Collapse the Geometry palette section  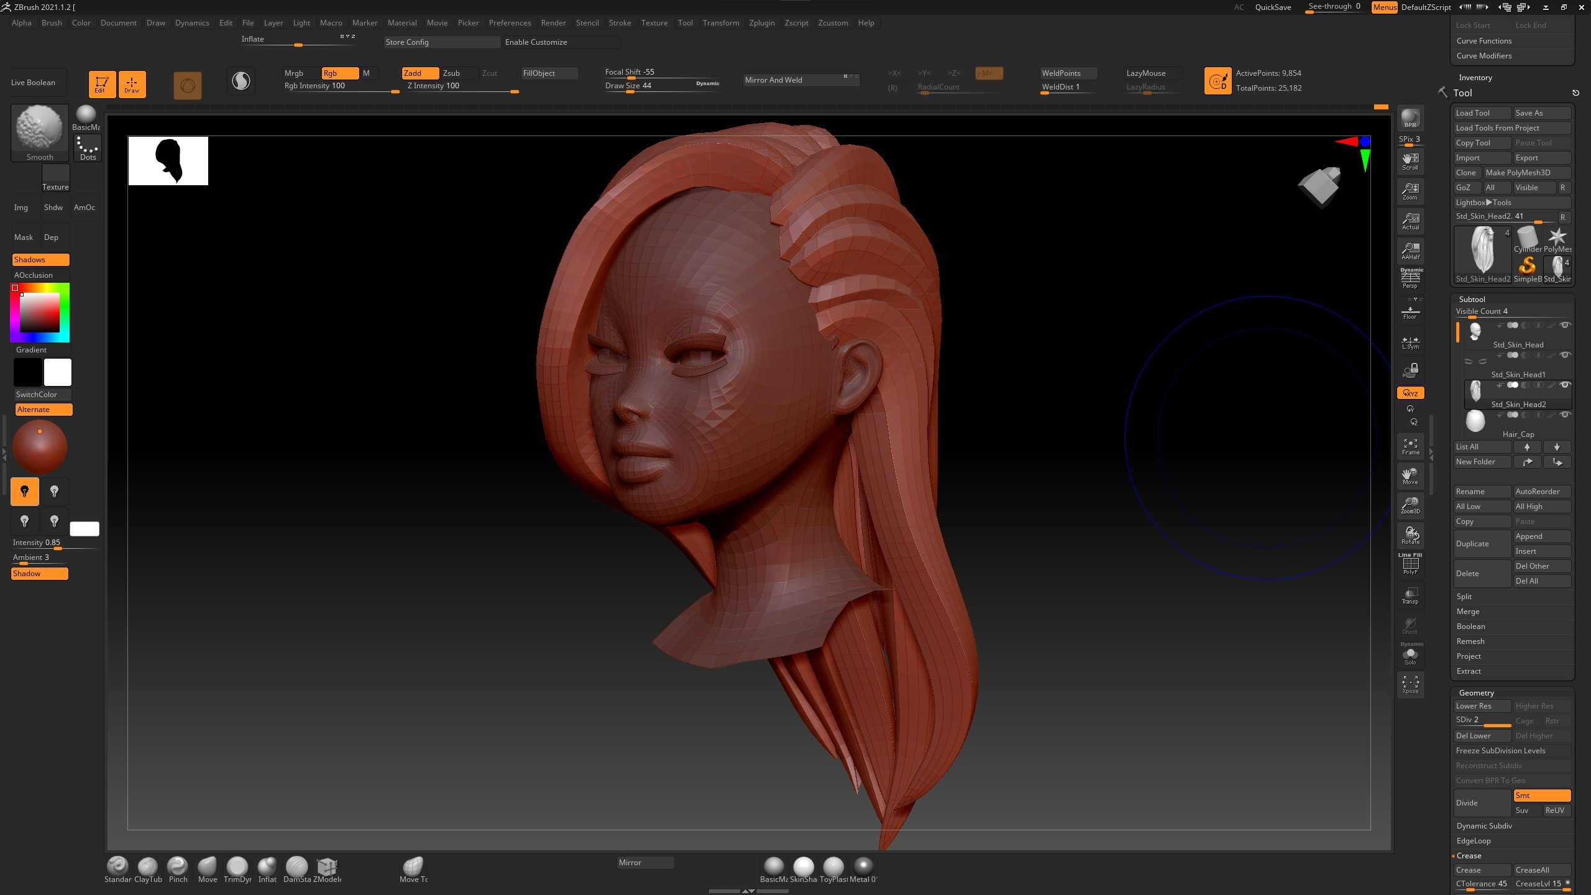click(1476, 693)
